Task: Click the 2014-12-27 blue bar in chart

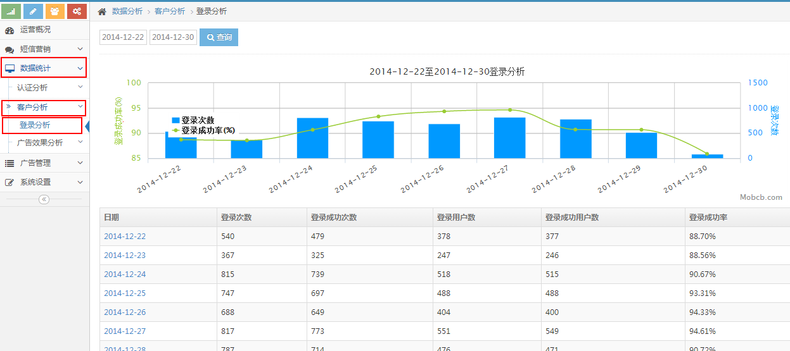Action: coord(509,138)
